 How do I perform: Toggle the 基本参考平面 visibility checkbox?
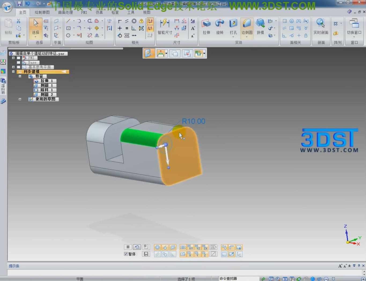click(19, 67)
